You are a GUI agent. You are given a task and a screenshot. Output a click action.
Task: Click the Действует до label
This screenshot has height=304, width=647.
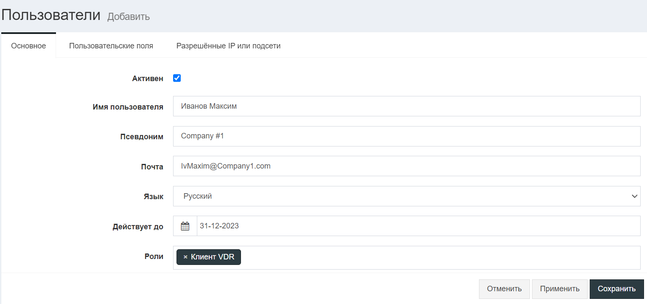(138, 227)
